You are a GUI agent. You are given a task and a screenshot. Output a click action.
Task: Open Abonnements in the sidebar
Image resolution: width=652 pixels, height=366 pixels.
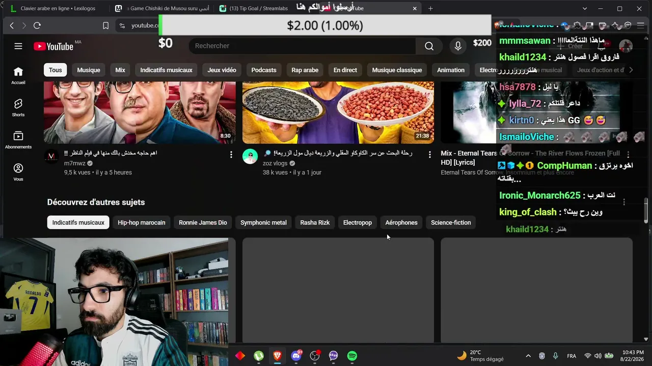point(18,140)
